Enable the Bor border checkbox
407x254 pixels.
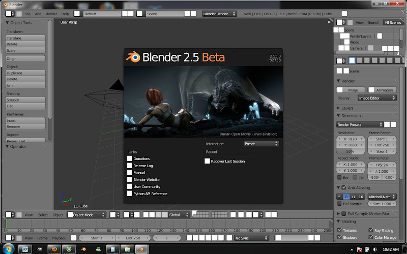click(x=339, y=177)
